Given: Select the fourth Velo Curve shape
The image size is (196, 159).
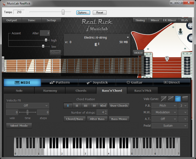Looking at the screenshot, I should [185, 99].
